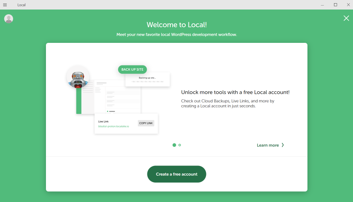Close the Welcome to Local overlay
The width and height of the screenshot is (353, 202).
coord(346,18)
